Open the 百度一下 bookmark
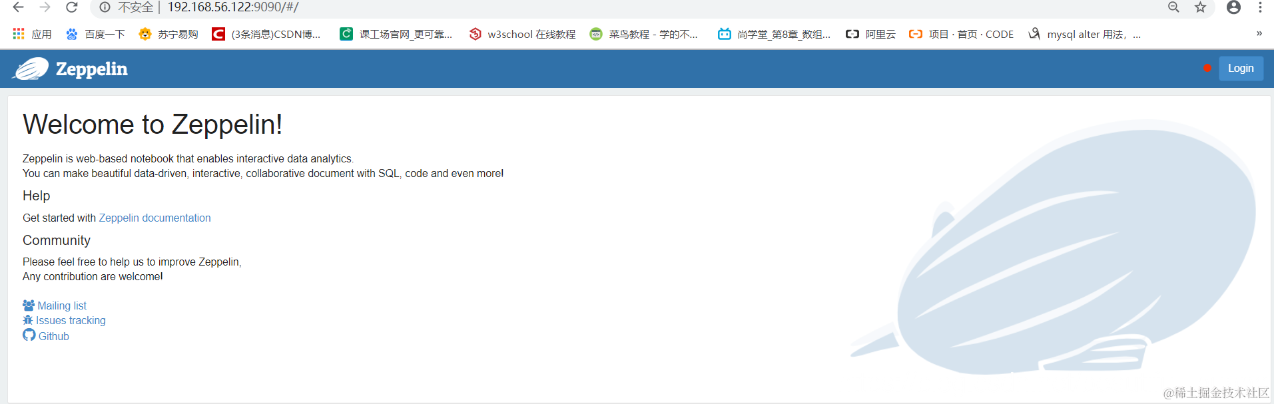The image size is (1274, 404). [x=95, y=34]
